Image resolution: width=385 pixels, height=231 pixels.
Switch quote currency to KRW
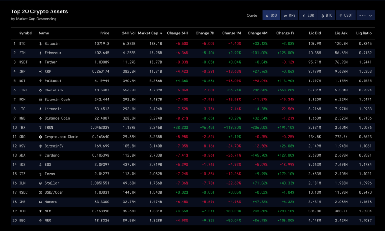(290, 15)
